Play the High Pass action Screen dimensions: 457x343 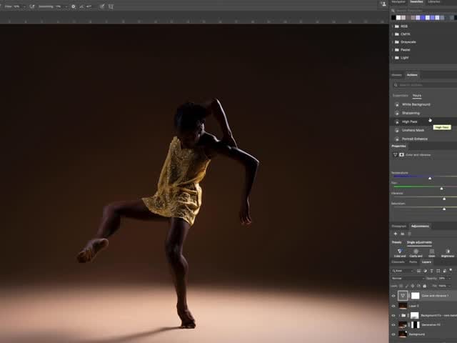click(397, 121)
